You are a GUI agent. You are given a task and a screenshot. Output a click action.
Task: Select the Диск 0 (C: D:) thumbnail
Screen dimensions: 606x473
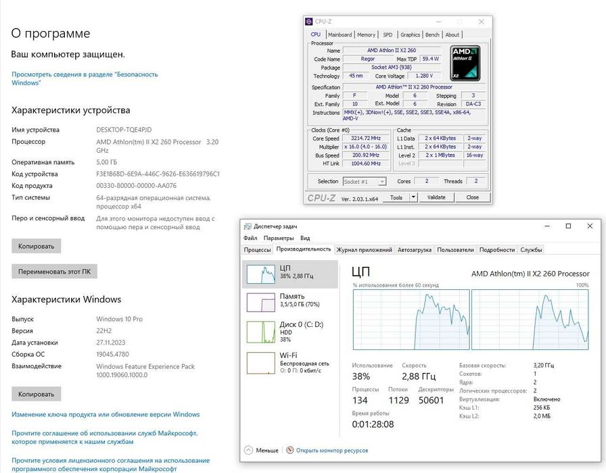(261, 332)
